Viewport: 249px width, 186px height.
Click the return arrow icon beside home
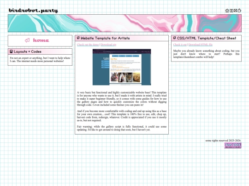pyautogui.click(x=27, y=40)
